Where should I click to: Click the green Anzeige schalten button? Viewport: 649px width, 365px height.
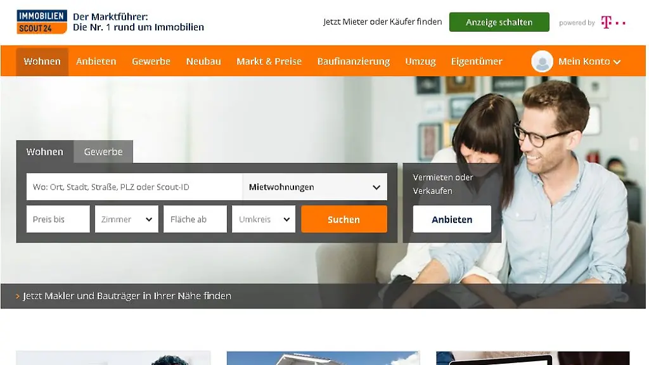tap(499, 22)
